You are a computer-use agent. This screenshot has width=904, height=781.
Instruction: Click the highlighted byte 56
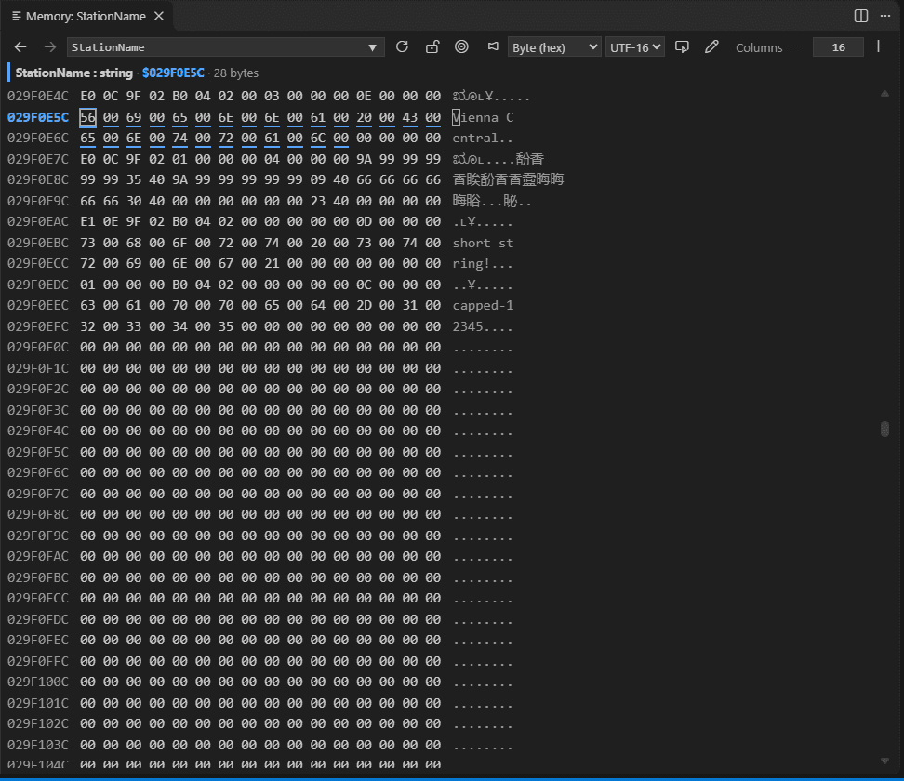[x=87, y=117]
